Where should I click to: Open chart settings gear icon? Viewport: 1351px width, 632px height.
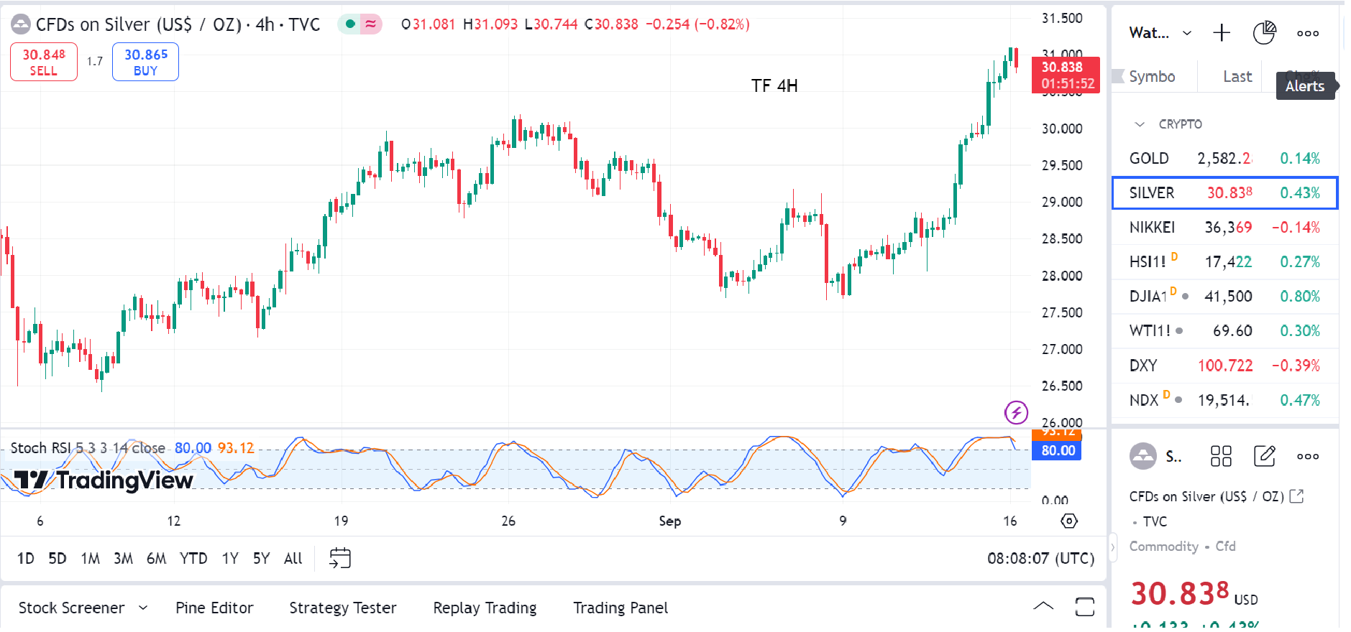coord(1069,521)
